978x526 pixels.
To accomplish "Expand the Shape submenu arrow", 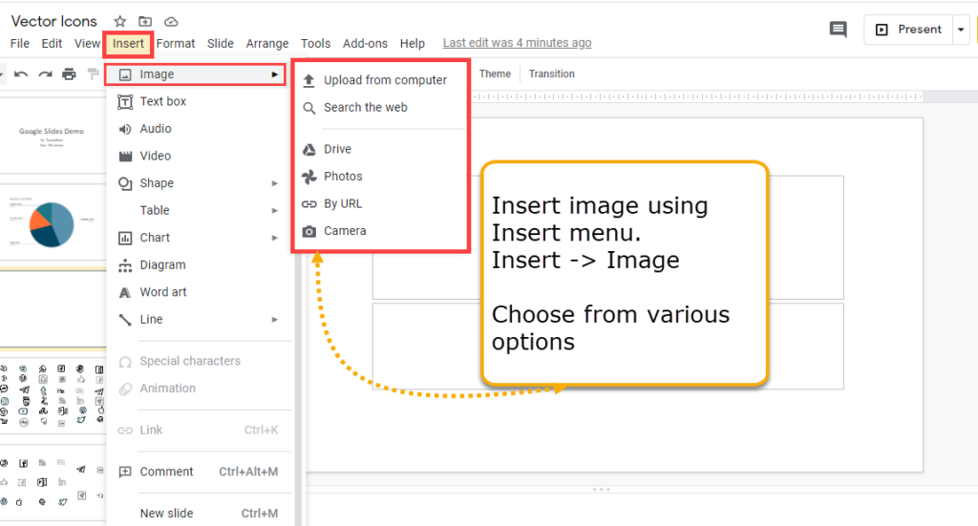I will point(274,183).
